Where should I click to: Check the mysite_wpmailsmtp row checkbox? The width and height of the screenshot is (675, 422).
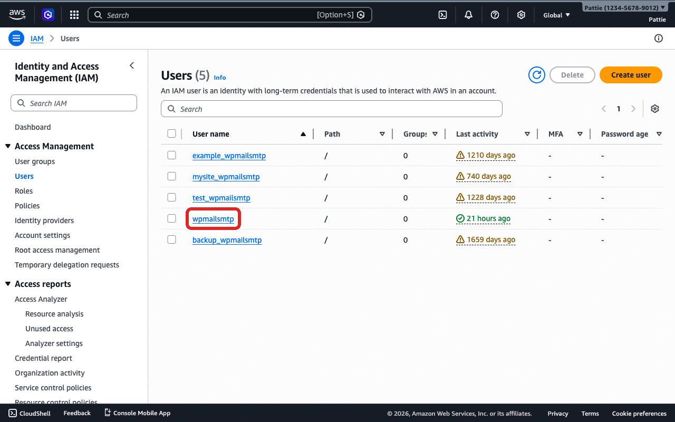tap(171, 176)
